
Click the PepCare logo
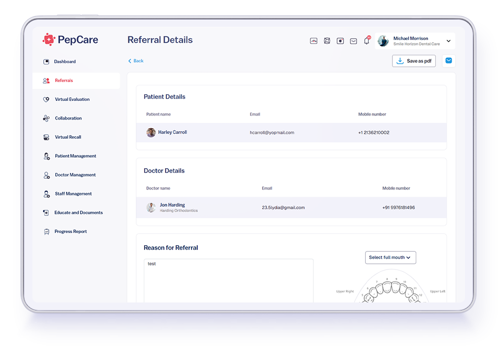[x=70, y=40]
